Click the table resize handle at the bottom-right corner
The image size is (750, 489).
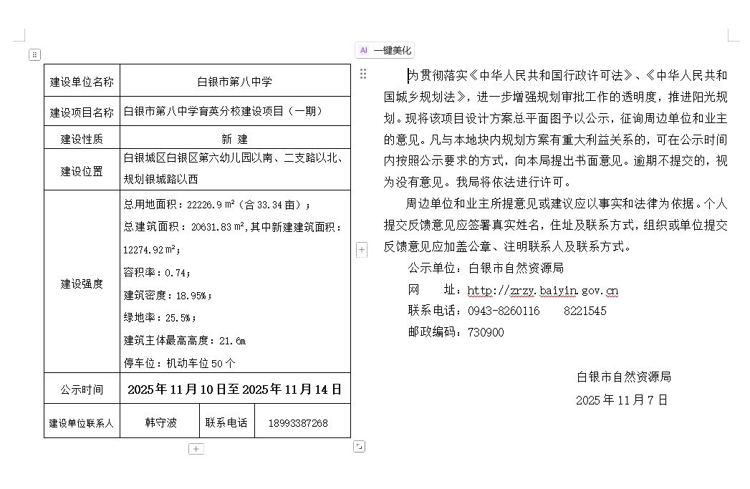[360, 446]
